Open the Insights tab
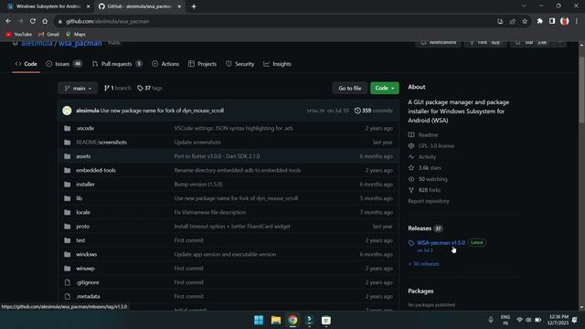The width and height of the screenshot is (585, 329). pyautogui.click(x=277, y=64)
